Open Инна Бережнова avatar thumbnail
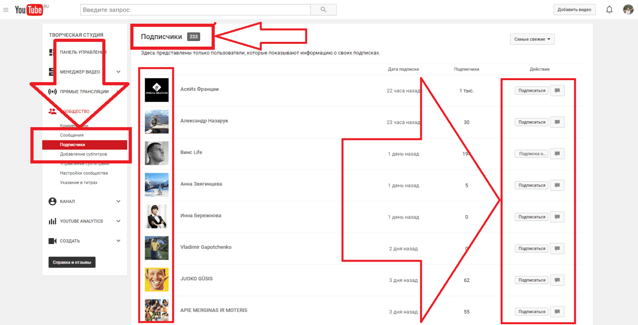Image resolution: width=638 pixels, height=325 pixels. tap(157, 216)
